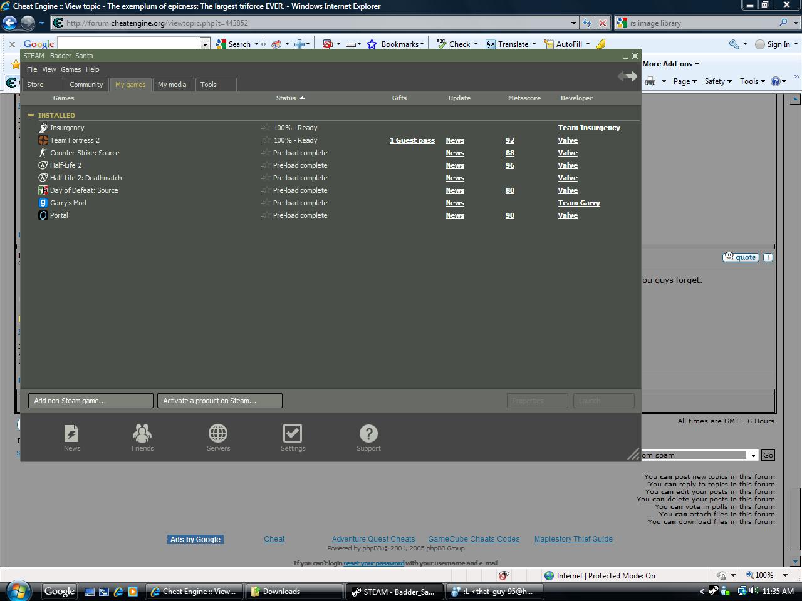The image size is (802, 601).
Task: Toggle favorite star for Half-Life 2: Deathmatch
Action: (x=266, y=178)
